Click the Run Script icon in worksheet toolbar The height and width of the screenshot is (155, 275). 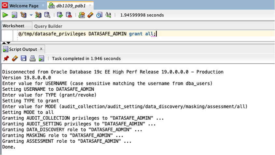coord(14,15)
